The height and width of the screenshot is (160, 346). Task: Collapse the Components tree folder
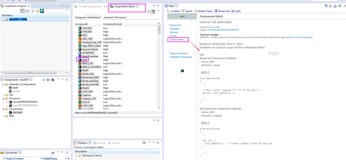click(x=3, y=109)
